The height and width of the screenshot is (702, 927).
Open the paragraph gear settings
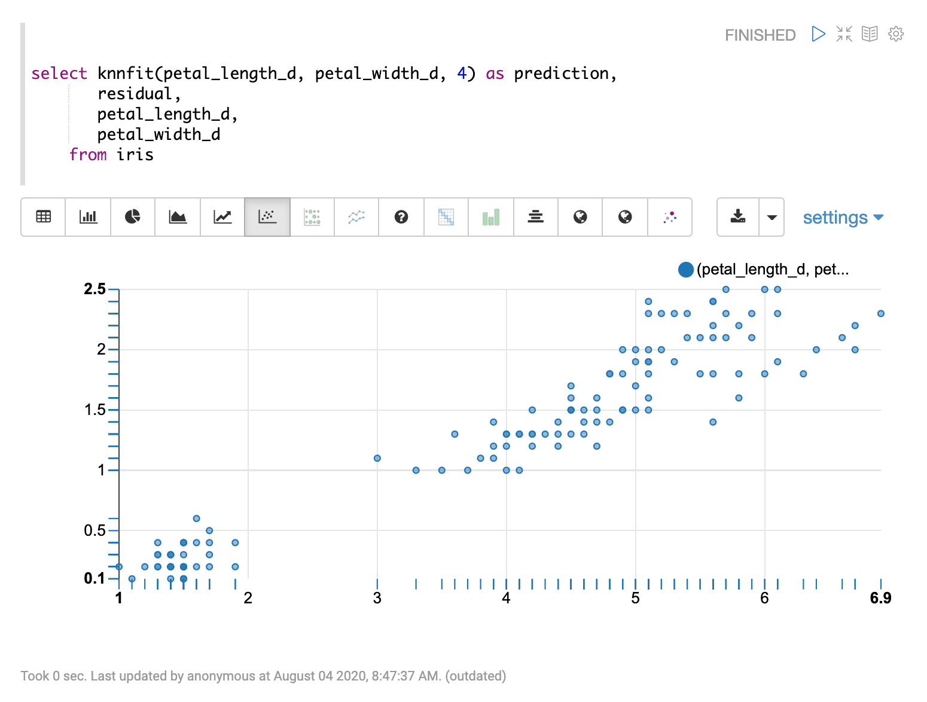[895, 34]
